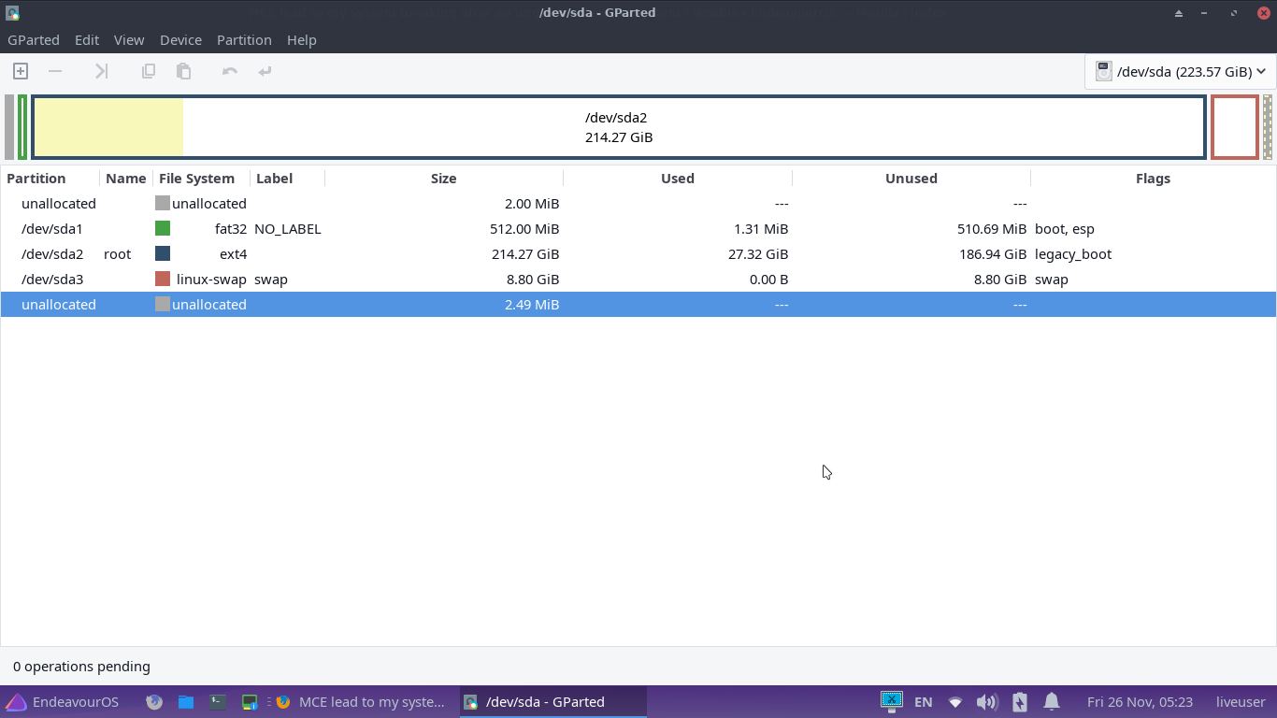Select the /dev/sda2 block in disk graphic
The width and height of the screenshot is (1277, 718).
click(x=619, y=127)
